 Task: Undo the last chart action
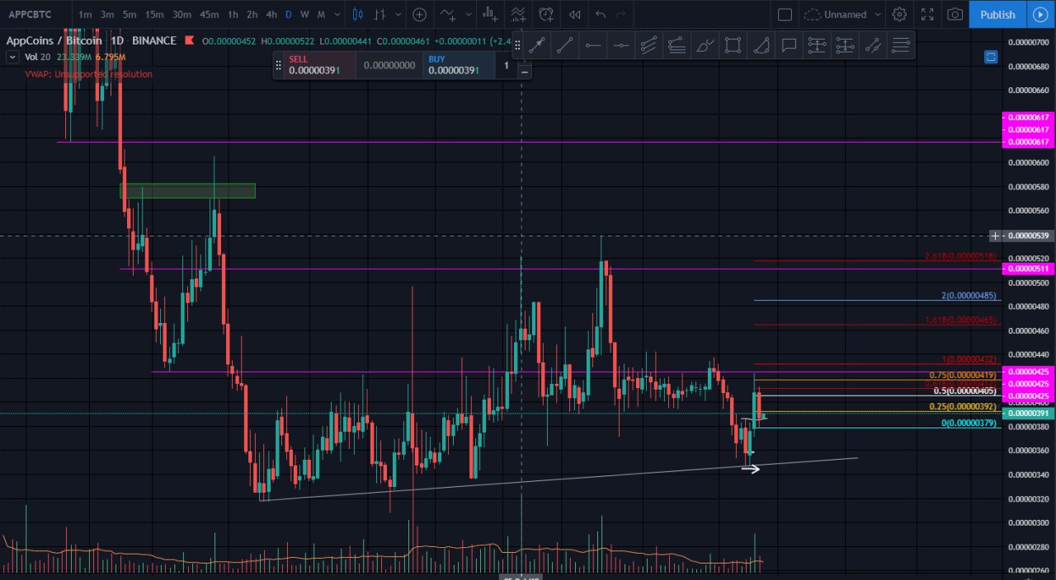601,14
